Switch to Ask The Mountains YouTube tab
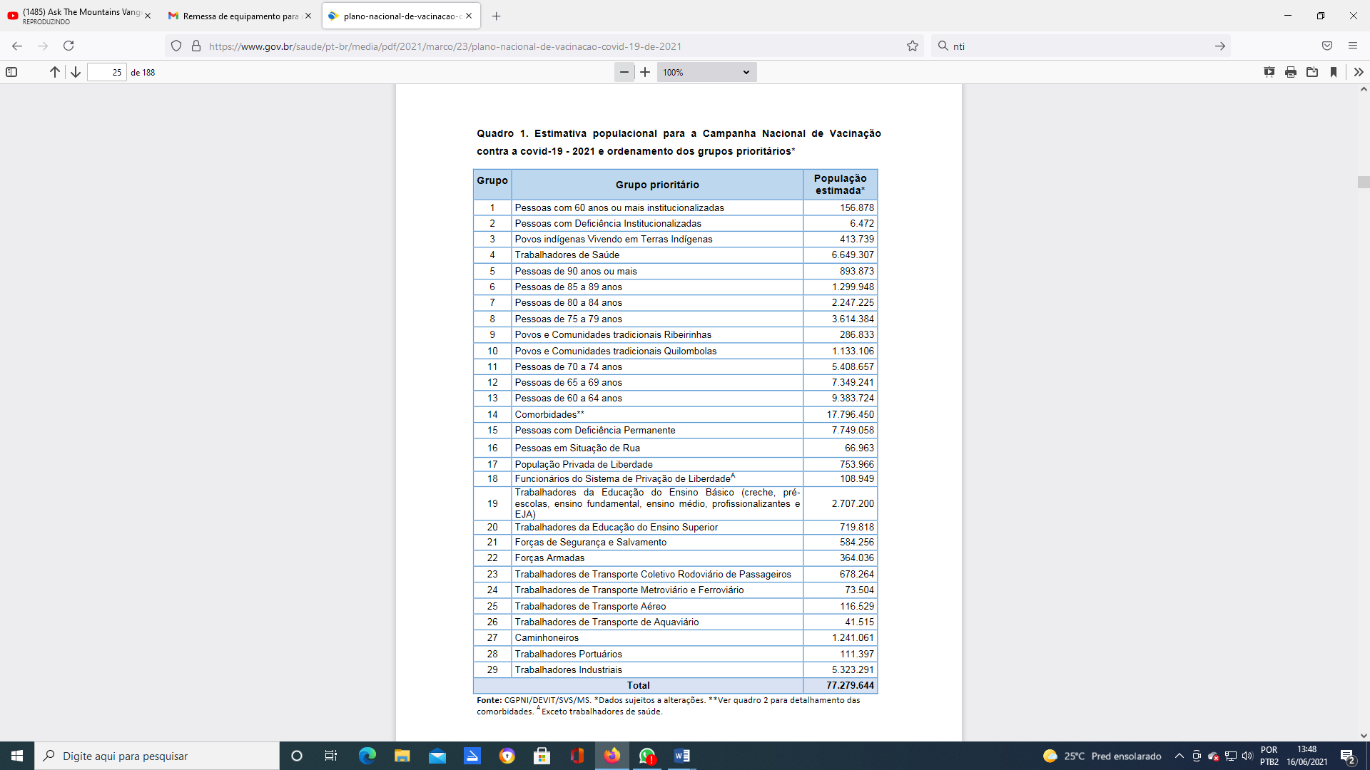This screenshot has height=770, width=1370. click(80, 16)
